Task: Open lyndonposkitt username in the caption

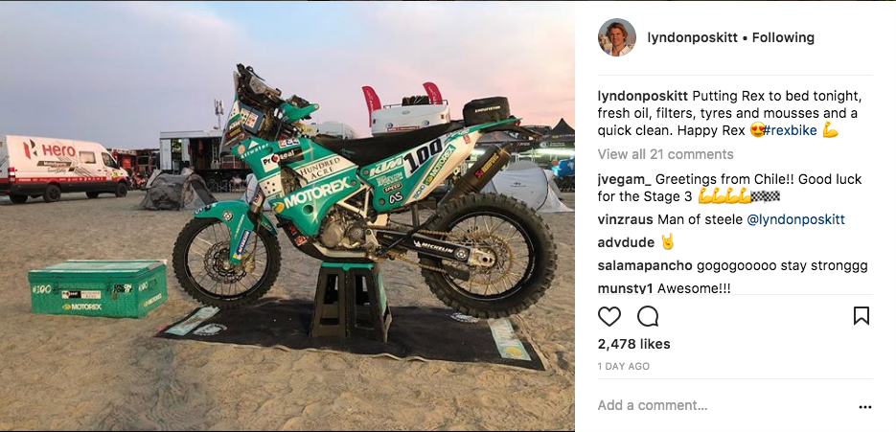Action: (x=643, y=96)
